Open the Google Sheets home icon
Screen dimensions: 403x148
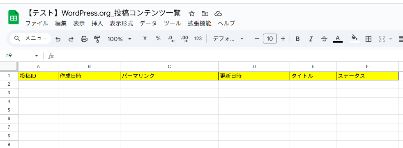coord(14,18)
